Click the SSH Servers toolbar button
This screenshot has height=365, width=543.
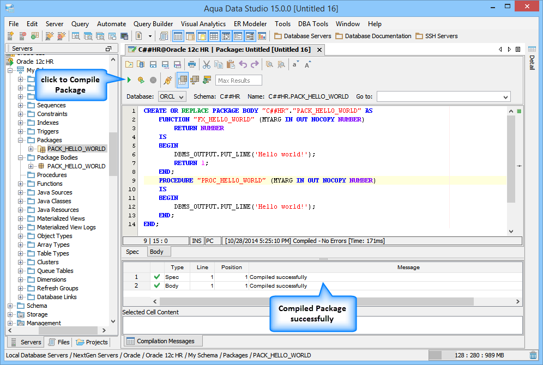(436, 36)
